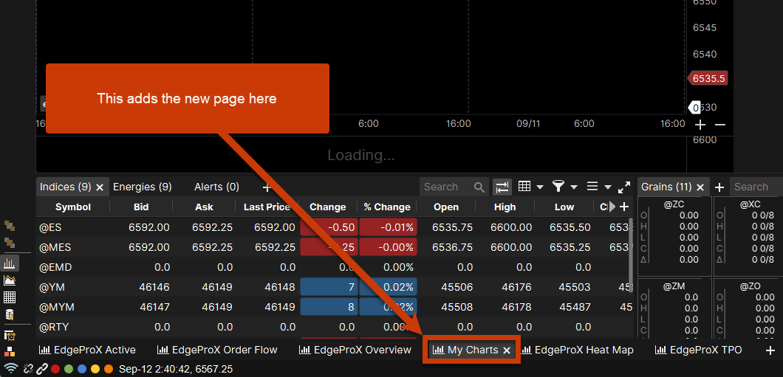The image size is (783, 377).
Task: Toggle the swap arrows button in quotes toolbar
Action: 502,187
